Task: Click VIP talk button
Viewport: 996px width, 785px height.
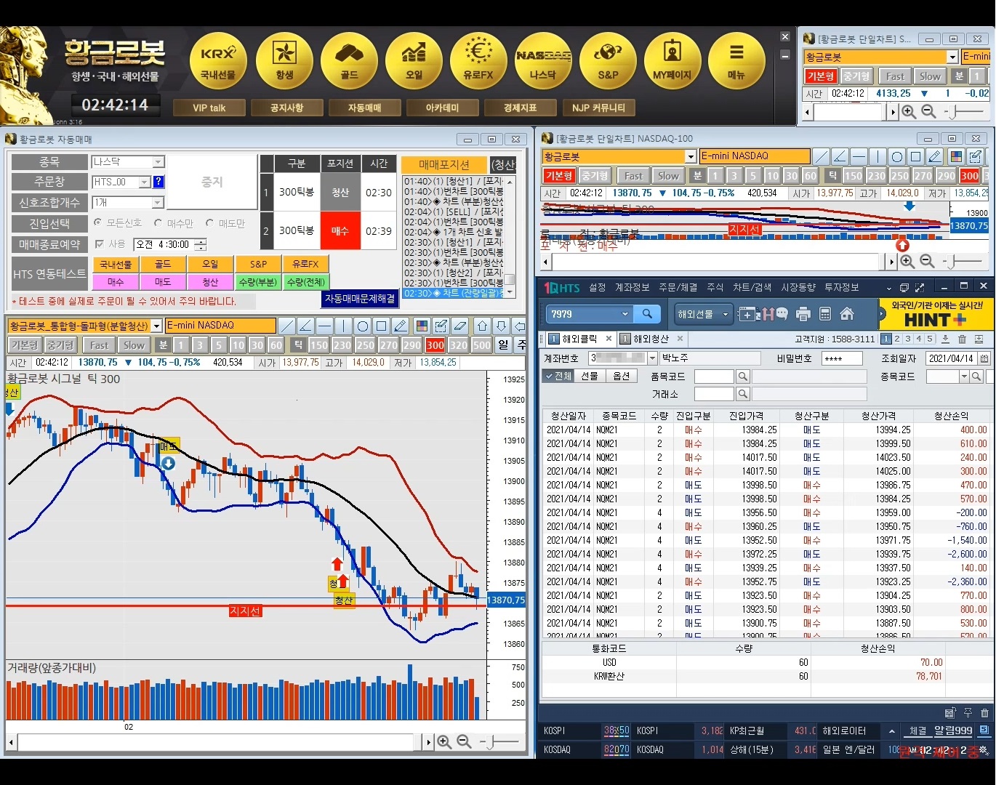Action: click(x=209, y=108)
